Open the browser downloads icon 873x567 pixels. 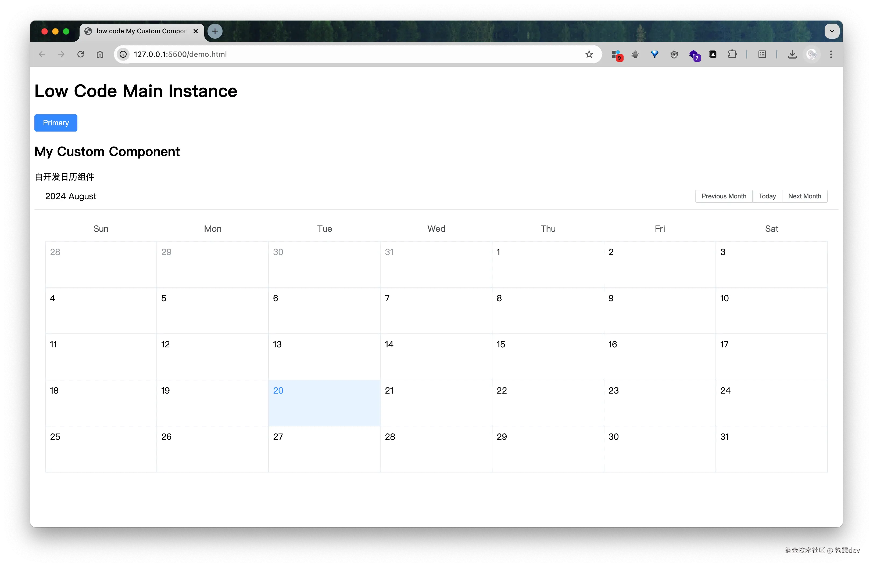click(x=792, y=54)
